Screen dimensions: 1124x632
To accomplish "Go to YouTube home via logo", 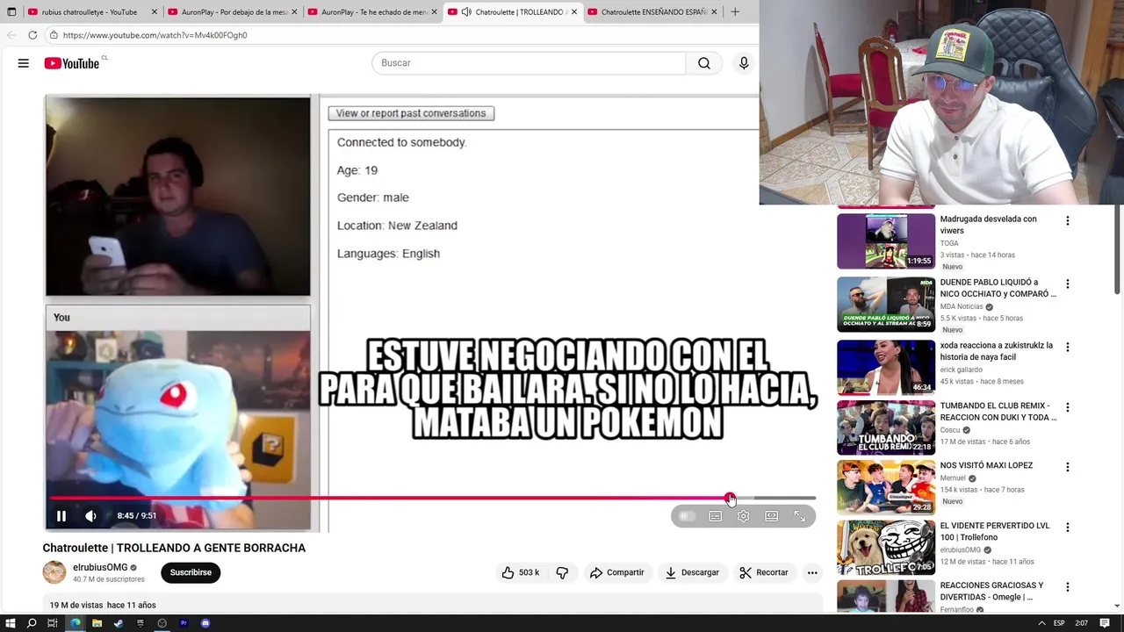I will (72, 63).
